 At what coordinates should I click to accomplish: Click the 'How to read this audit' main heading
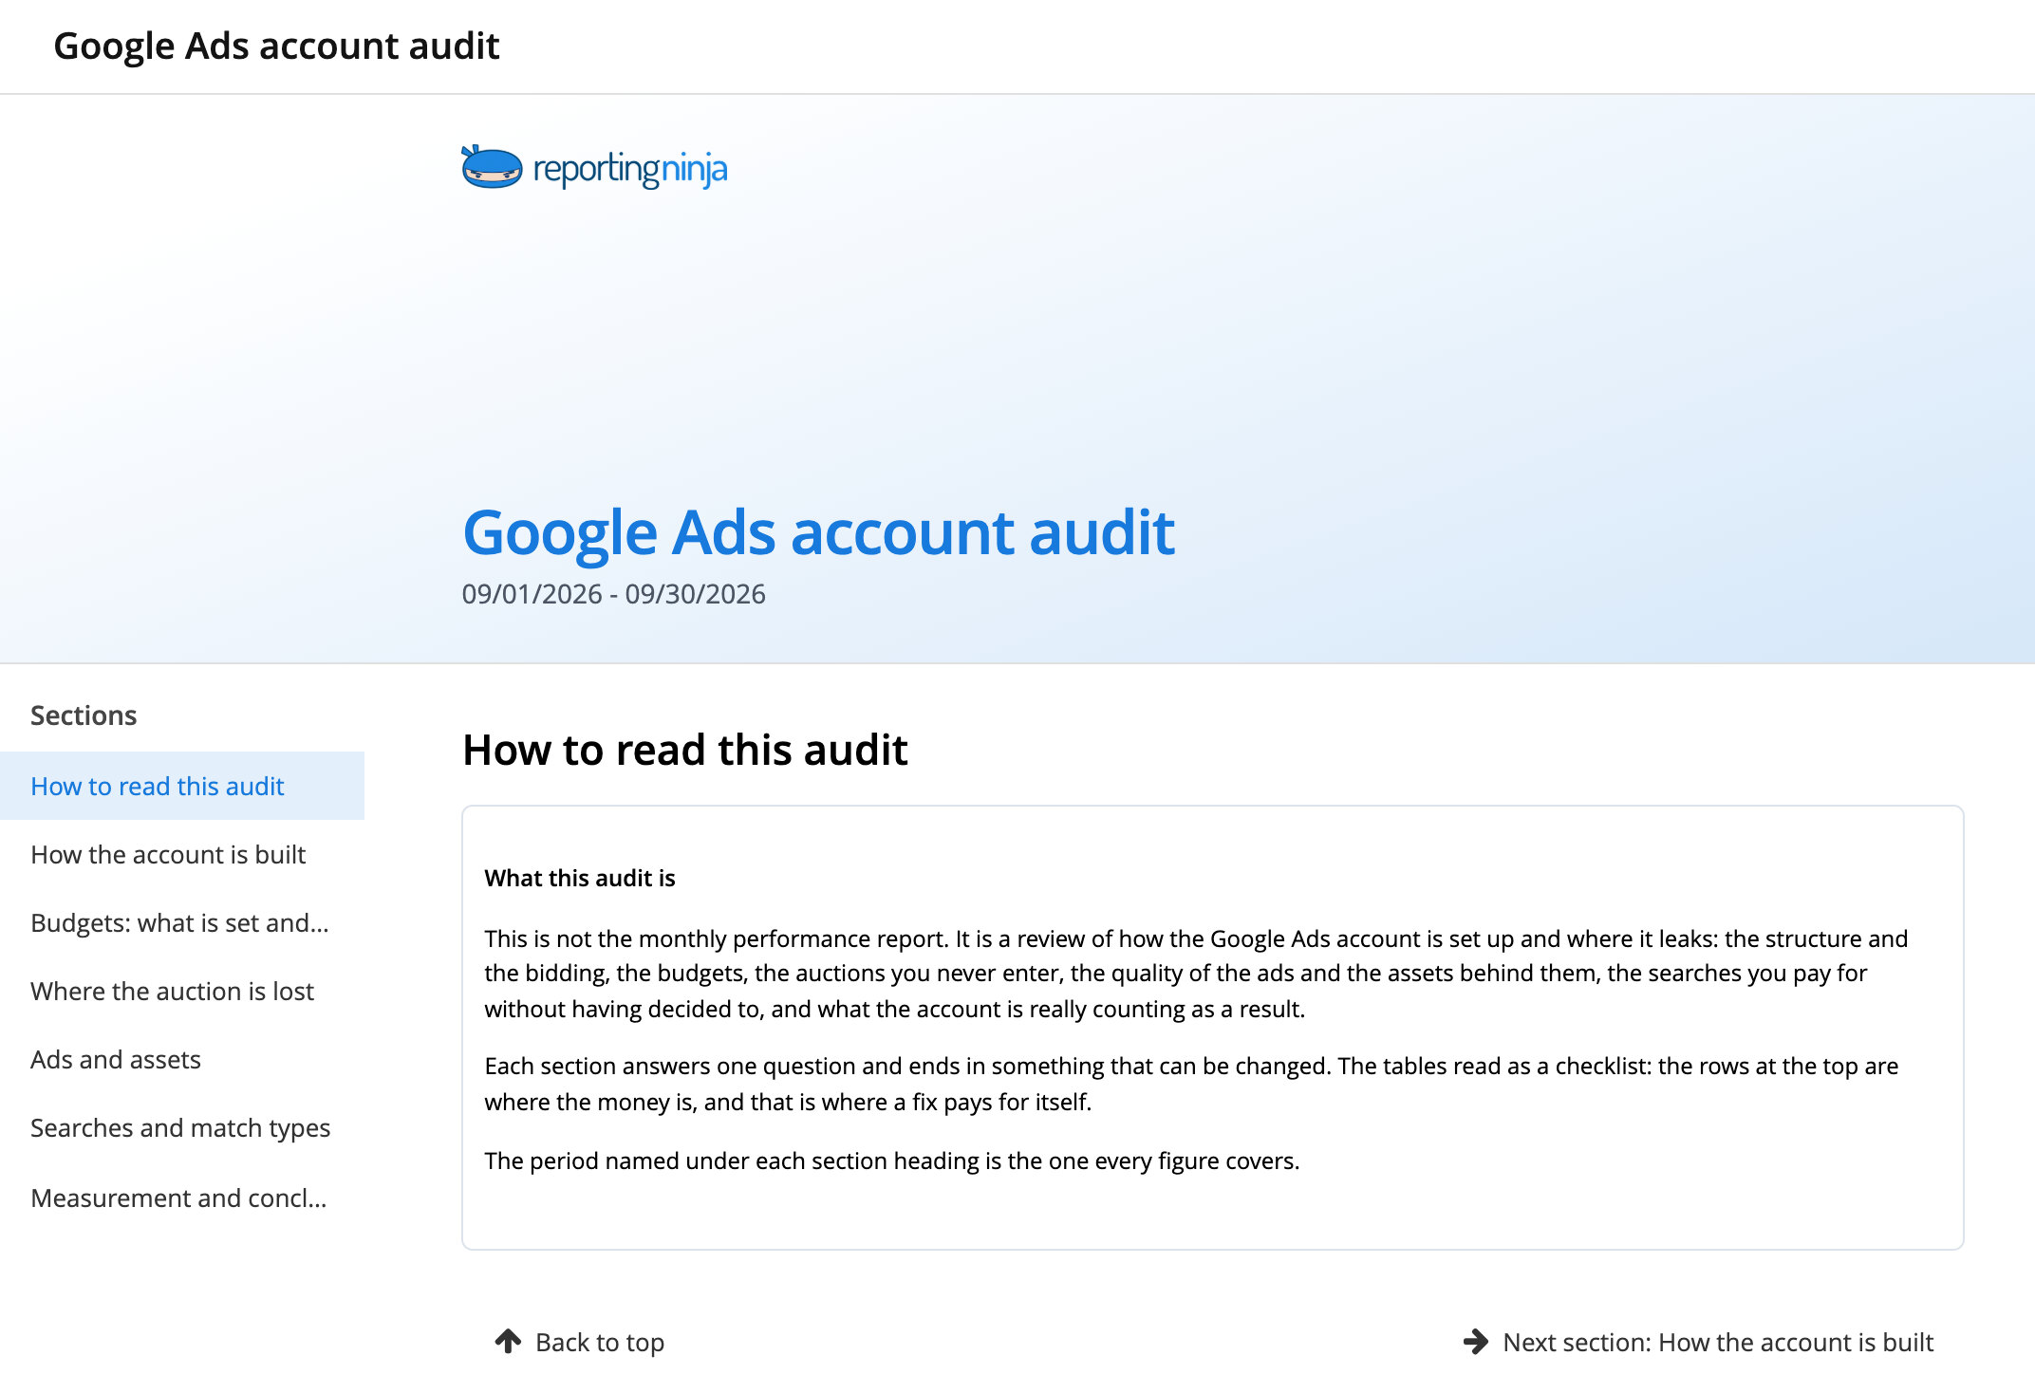click(684, 750)
